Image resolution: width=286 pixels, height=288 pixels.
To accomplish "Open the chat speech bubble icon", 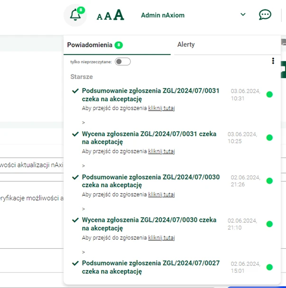I will pyautogui.click(x=265, y=15).
